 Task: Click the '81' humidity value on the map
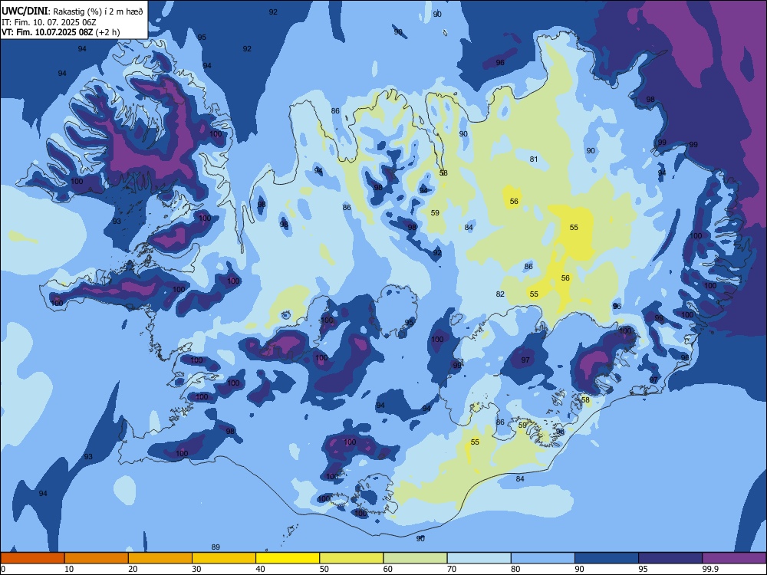[534, 159]
